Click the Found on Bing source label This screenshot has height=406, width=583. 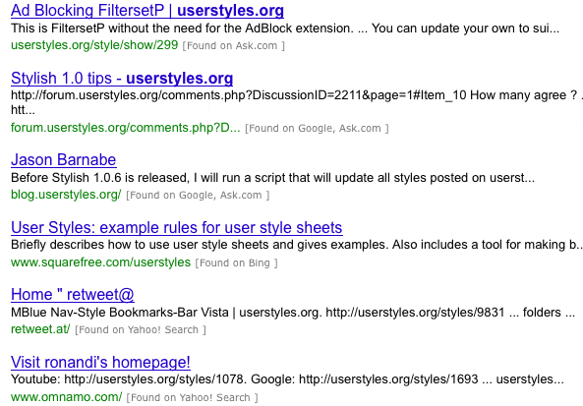point(237,262)
